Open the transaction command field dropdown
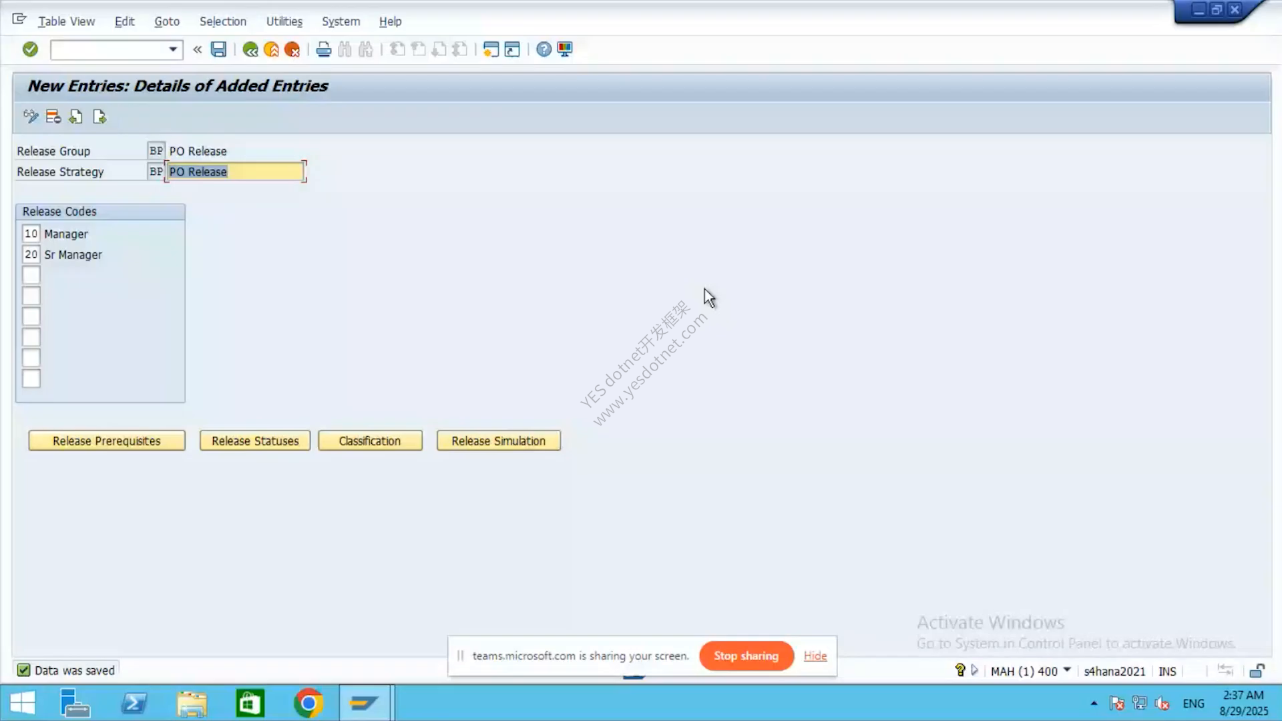This screenshot has width=1282, height=721. pos(172,49)
